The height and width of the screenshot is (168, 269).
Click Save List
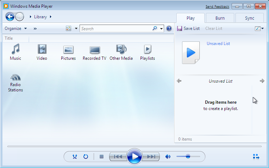click(188, 28)
